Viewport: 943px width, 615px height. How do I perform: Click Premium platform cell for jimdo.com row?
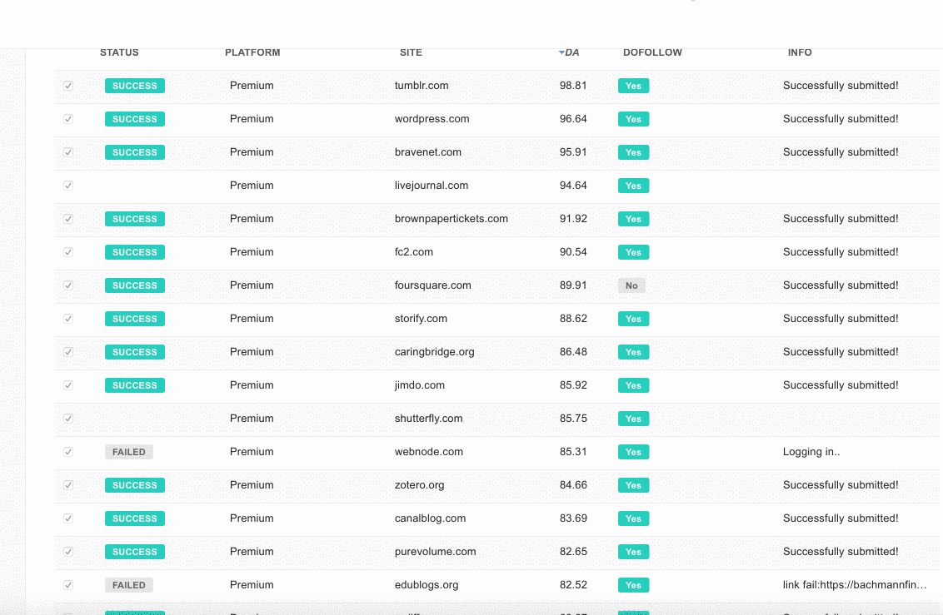click(252, 385)
